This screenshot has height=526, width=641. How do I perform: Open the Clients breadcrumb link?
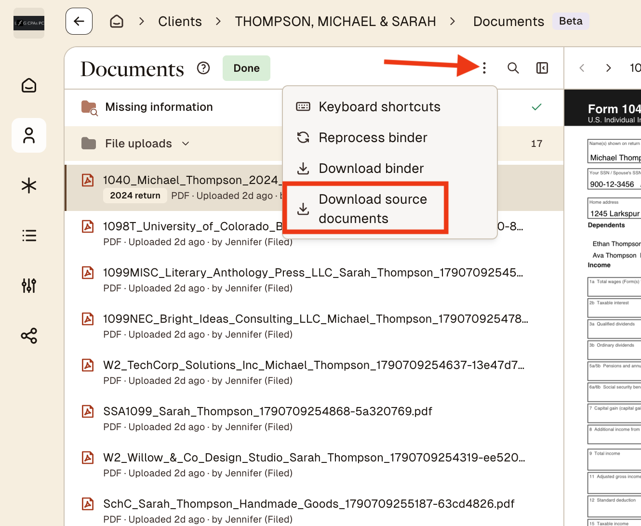click(x=180, y=21)
